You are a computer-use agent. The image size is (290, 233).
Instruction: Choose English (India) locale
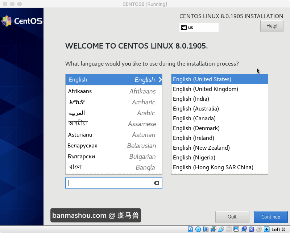pos(220,99)
